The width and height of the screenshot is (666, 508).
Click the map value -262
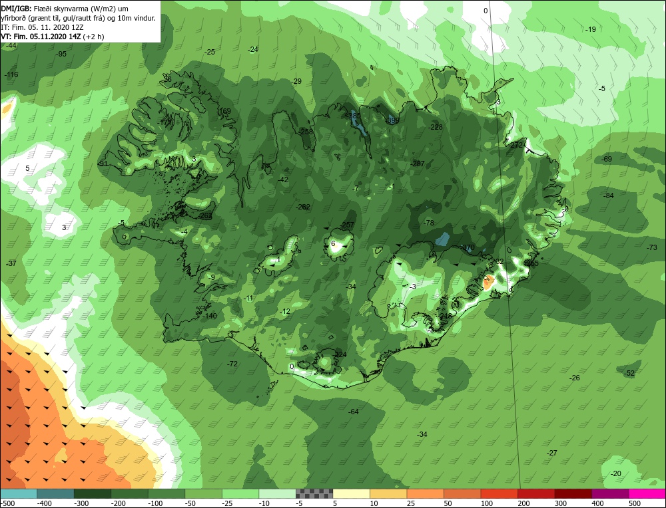tap(303, 207)
